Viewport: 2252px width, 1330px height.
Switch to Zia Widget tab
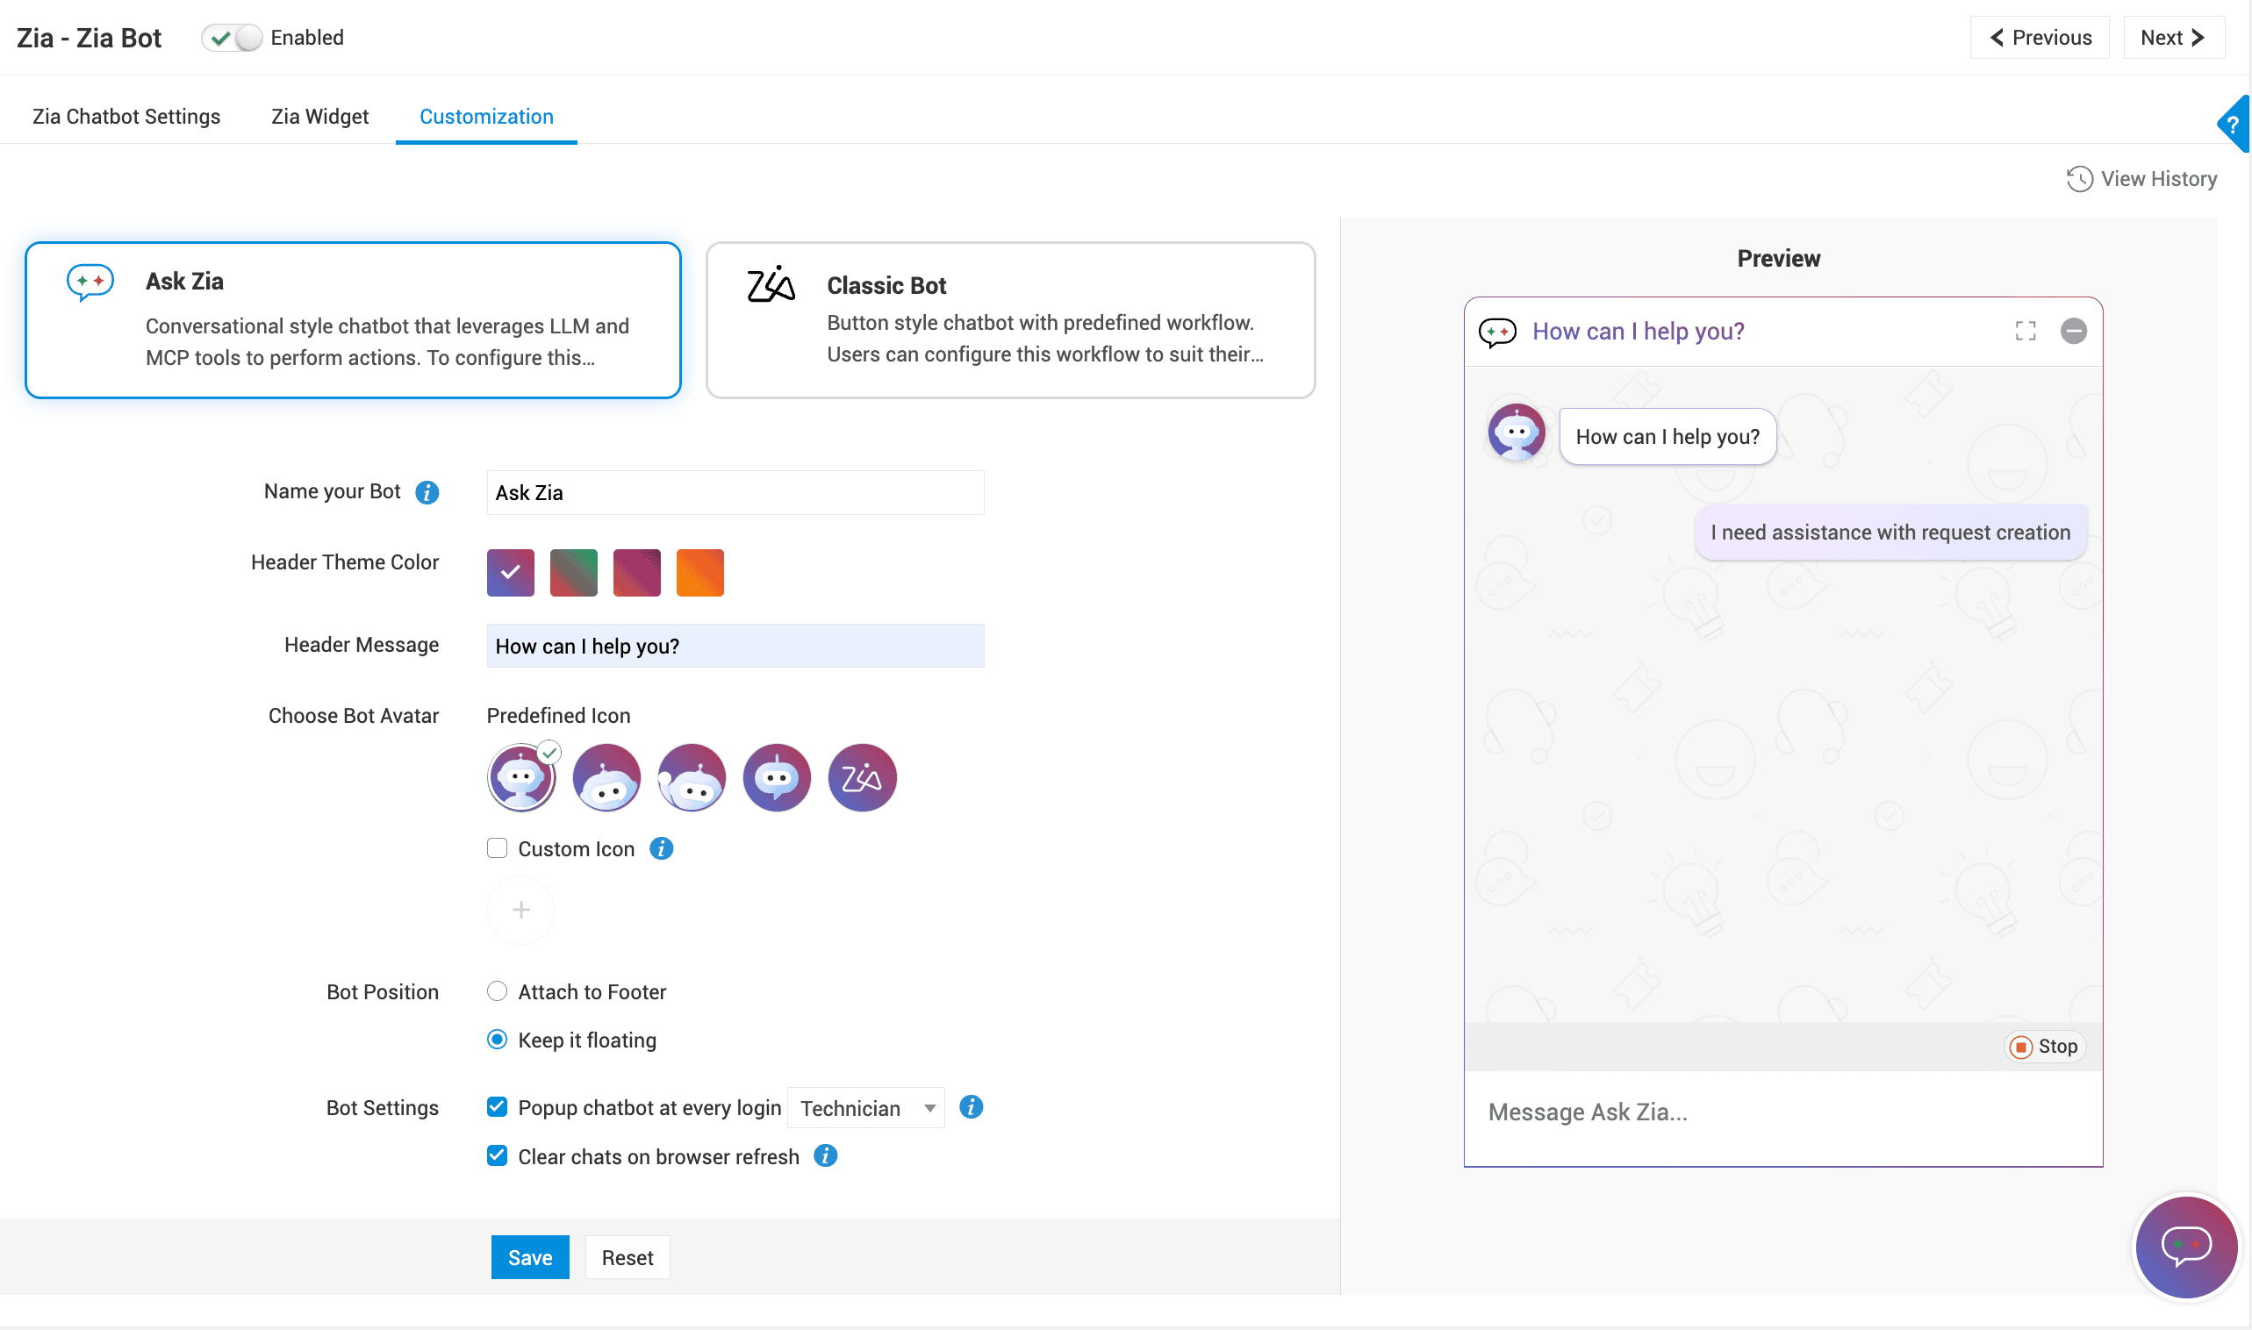click(x=320, y=117)
